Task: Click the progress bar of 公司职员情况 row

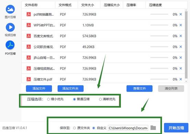Action: click(x=159, y=47)
